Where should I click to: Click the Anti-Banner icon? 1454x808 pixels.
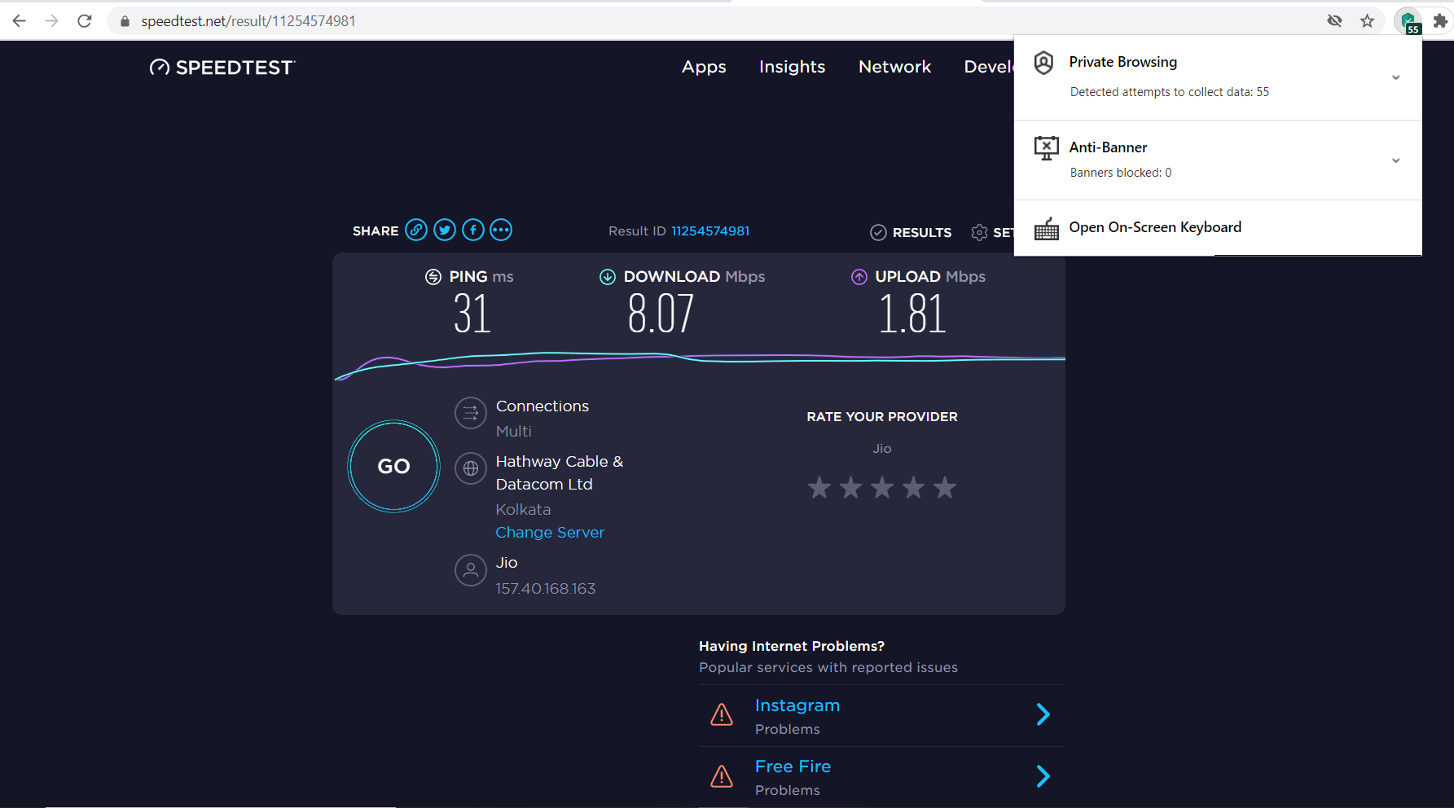pos(1047,148)
